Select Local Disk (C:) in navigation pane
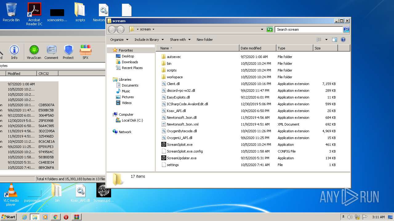Screen dimensions: 394x221 (x=132, y=120)
